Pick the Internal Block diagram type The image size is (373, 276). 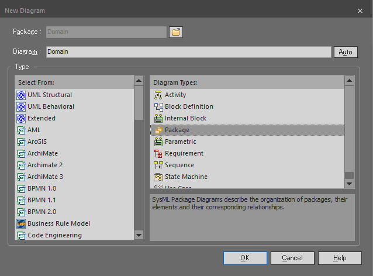pos(247,118)
